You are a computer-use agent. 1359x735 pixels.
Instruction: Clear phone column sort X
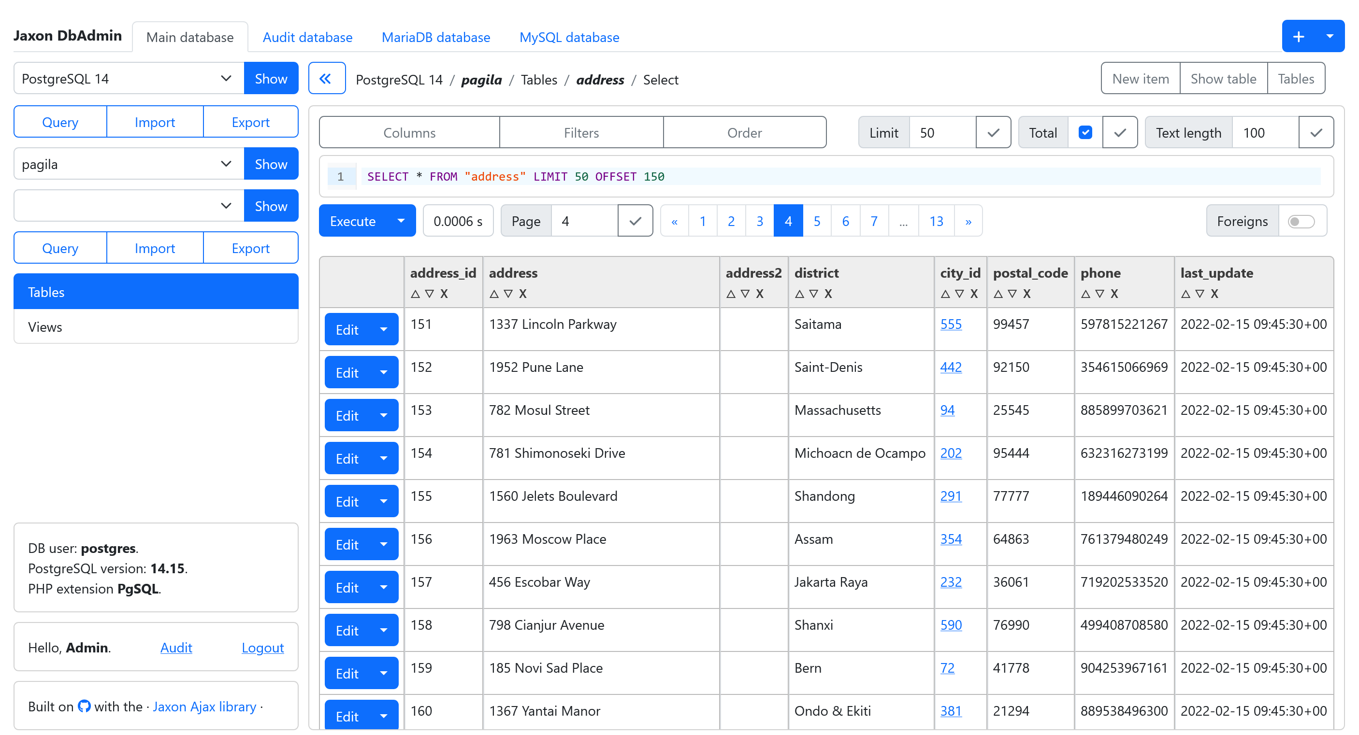click(x=1113, y=294)
